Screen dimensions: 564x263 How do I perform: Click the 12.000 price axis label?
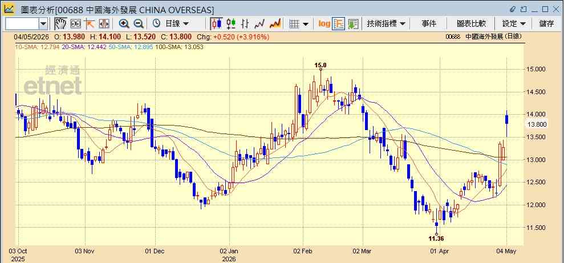(536, 205)
